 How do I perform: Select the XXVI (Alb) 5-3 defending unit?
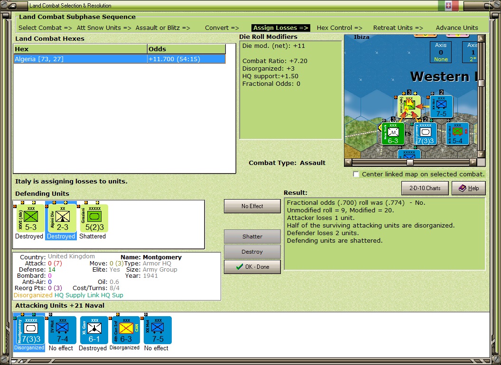[x=31, y=219]
